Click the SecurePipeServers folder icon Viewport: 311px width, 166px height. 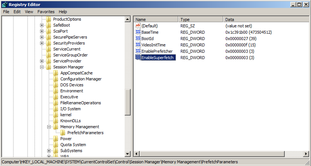49,37
